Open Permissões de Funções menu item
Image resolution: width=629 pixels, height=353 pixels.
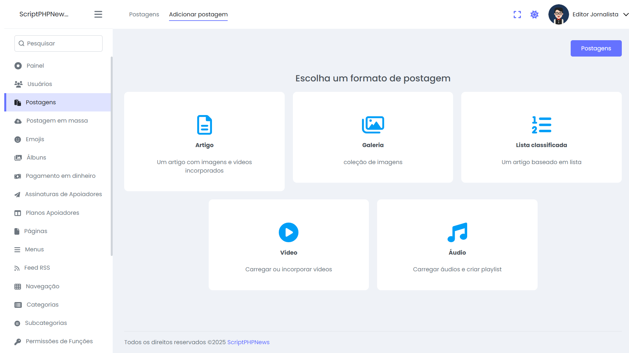tap(59, 341)
